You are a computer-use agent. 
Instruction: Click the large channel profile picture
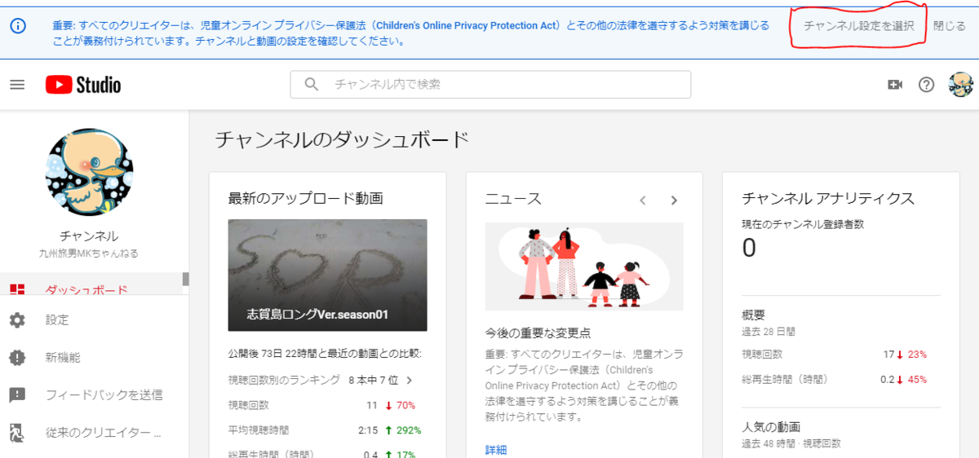point(88,172)
